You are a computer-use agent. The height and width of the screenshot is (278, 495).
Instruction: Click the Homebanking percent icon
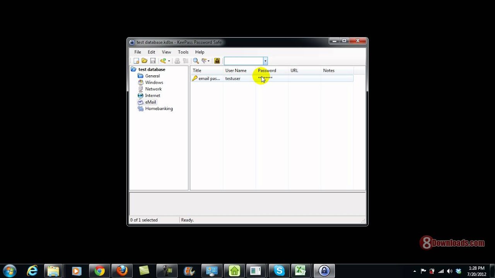coord(141,109)
